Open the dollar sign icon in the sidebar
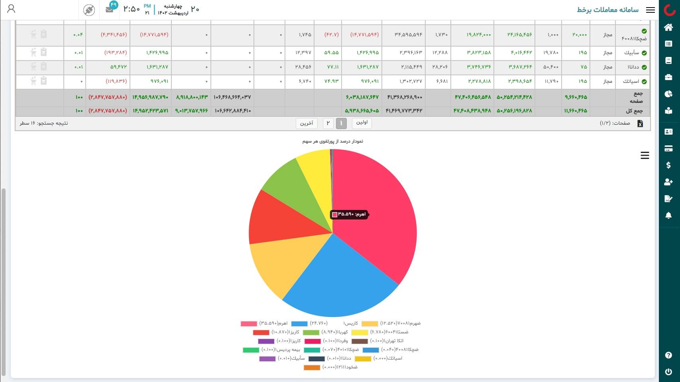This screenshot has height=382, width=680. tap(668, 165)
